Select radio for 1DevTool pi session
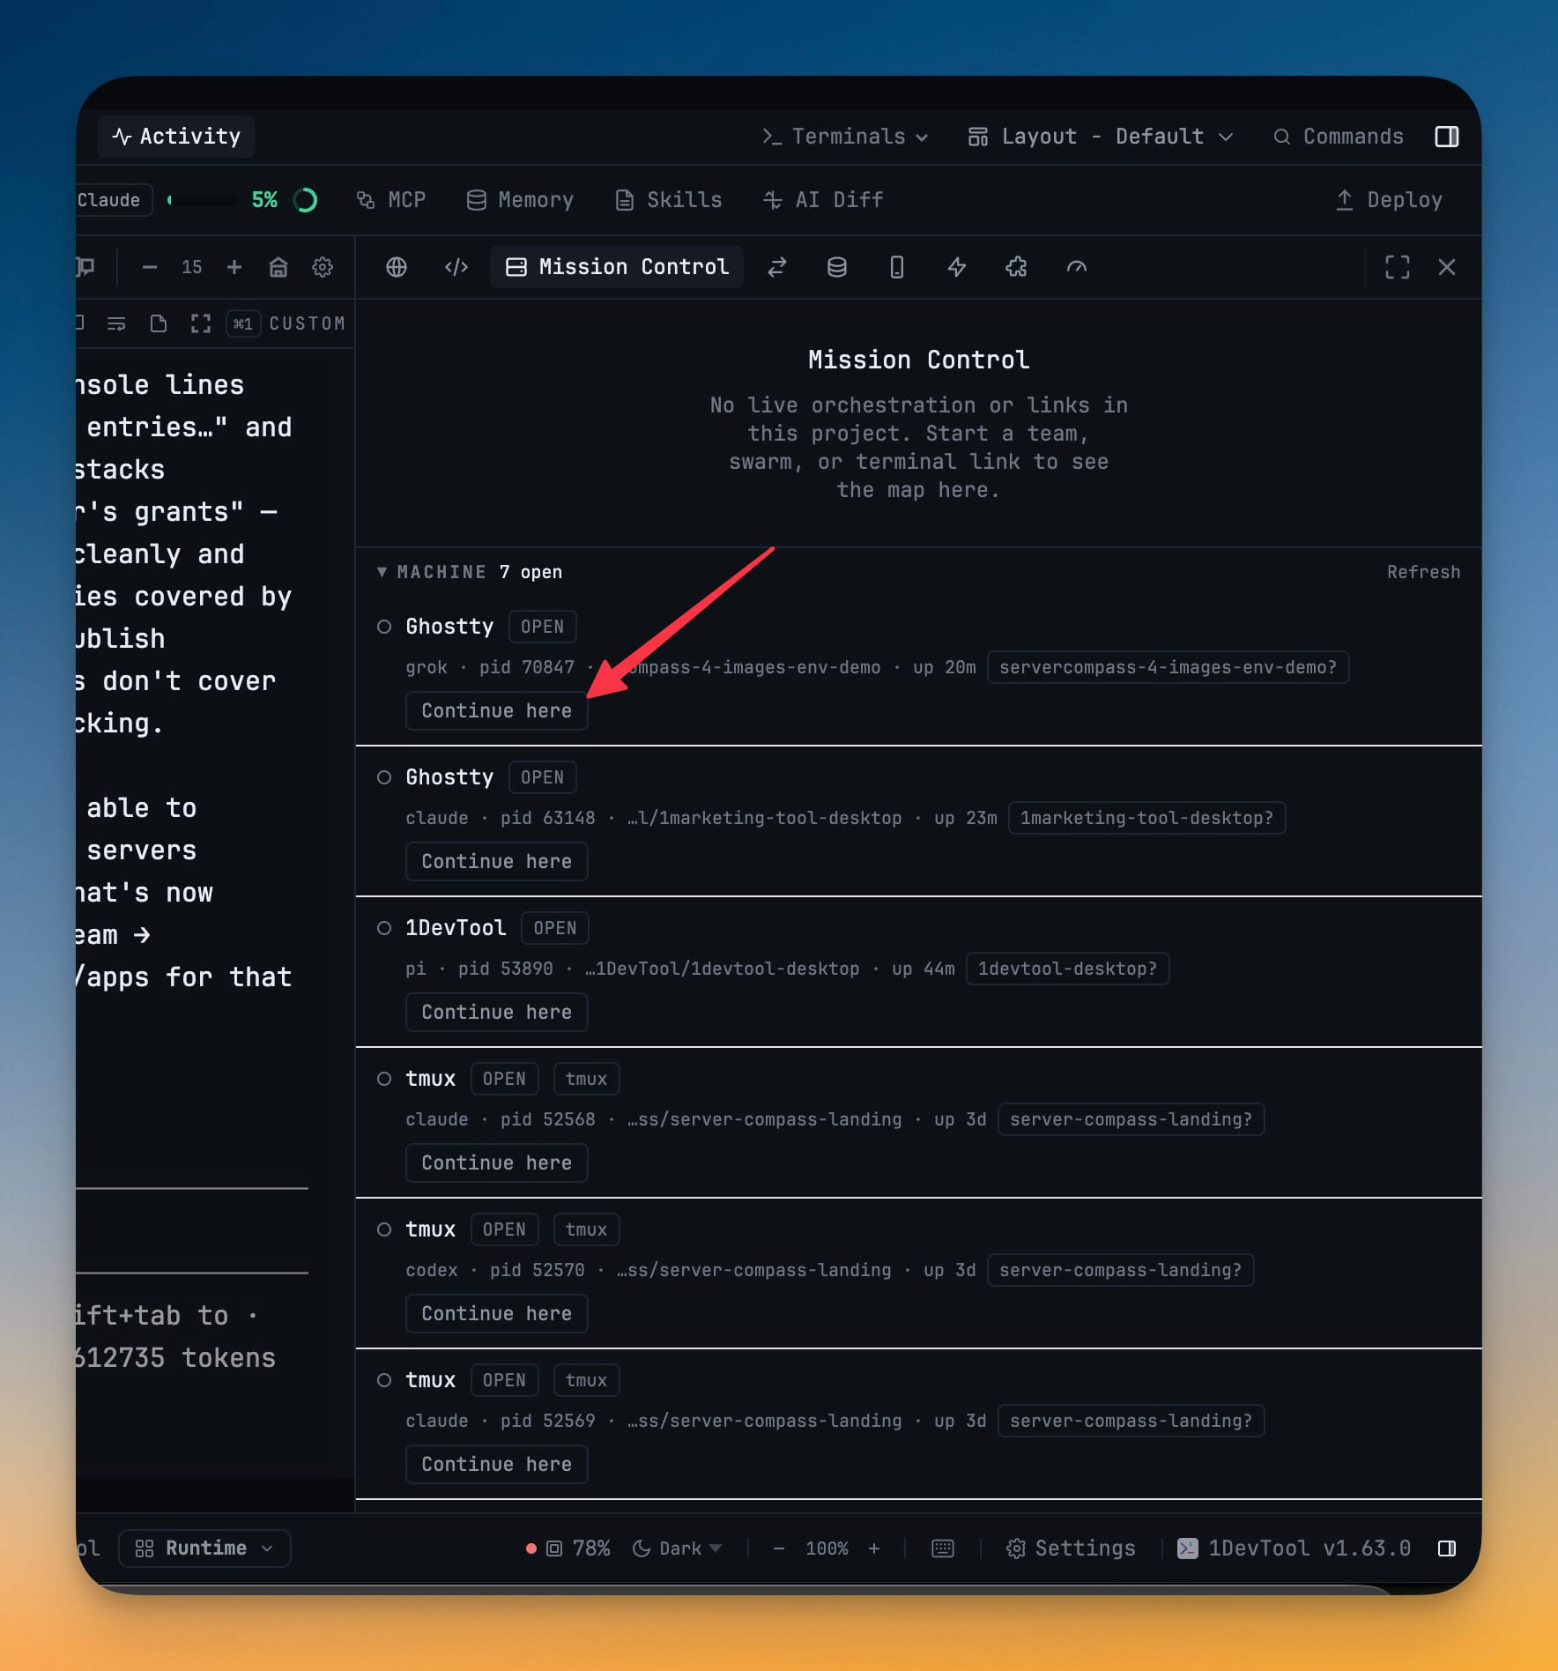Viewport: 1558px width, 1671px height. tap(384, 928)
